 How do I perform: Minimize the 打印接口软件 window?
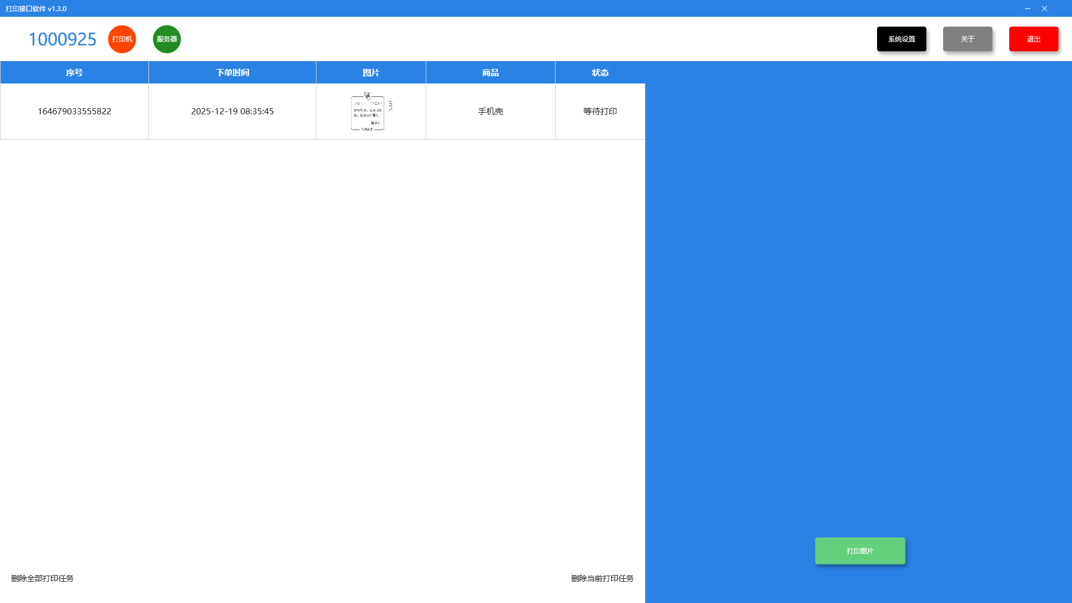[x=1028, y=8]
